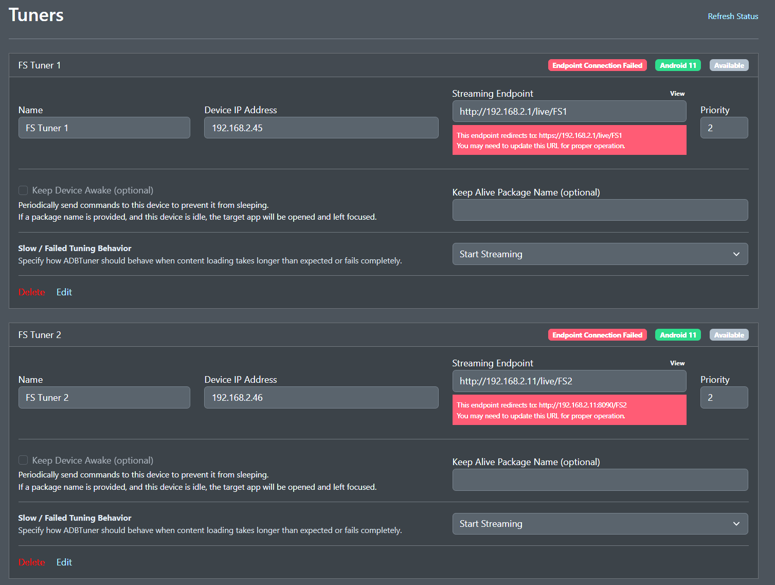Enable Keep Device Awake for FS Tuner 2

tap(23, 460)
